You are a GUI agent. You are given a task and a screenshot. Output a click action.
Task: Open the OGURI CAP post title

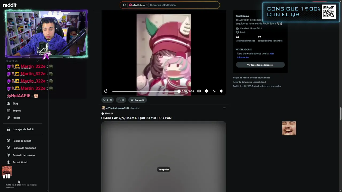pyautogui.click(x=136, y=118)
